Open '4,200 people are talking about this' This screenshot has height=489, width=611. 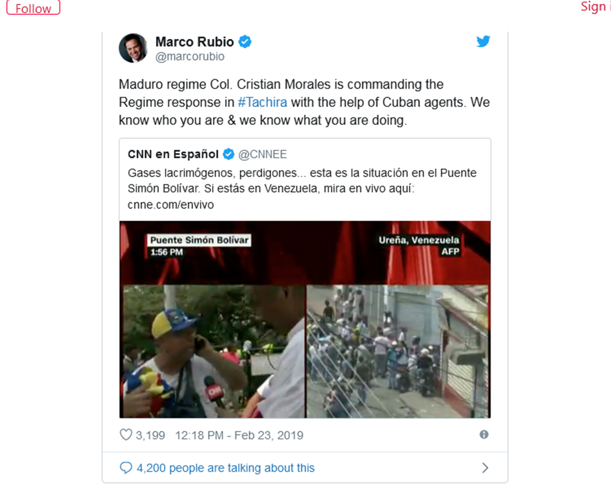pyautogui.click(x=226, y=468)
